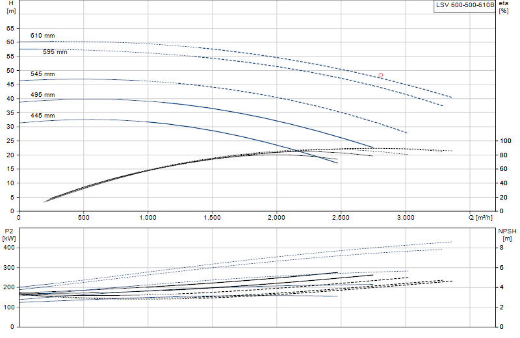Click the 8 value on NPSH axis
The height and width of the screenshot is (338, 520).
tap(501, 248)
